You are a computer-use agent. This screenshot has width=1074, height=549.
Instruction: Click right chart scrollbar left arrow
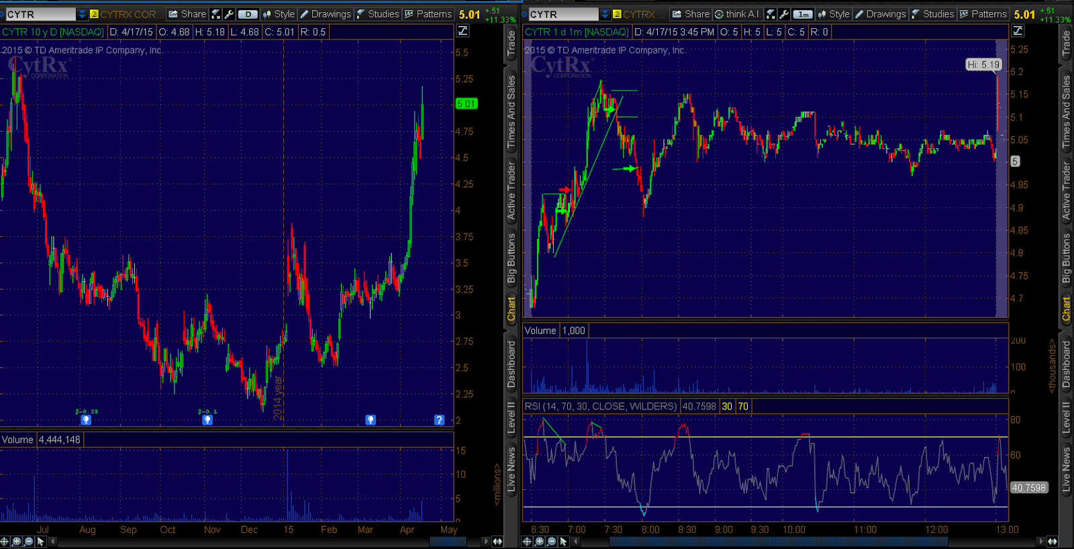575,542
